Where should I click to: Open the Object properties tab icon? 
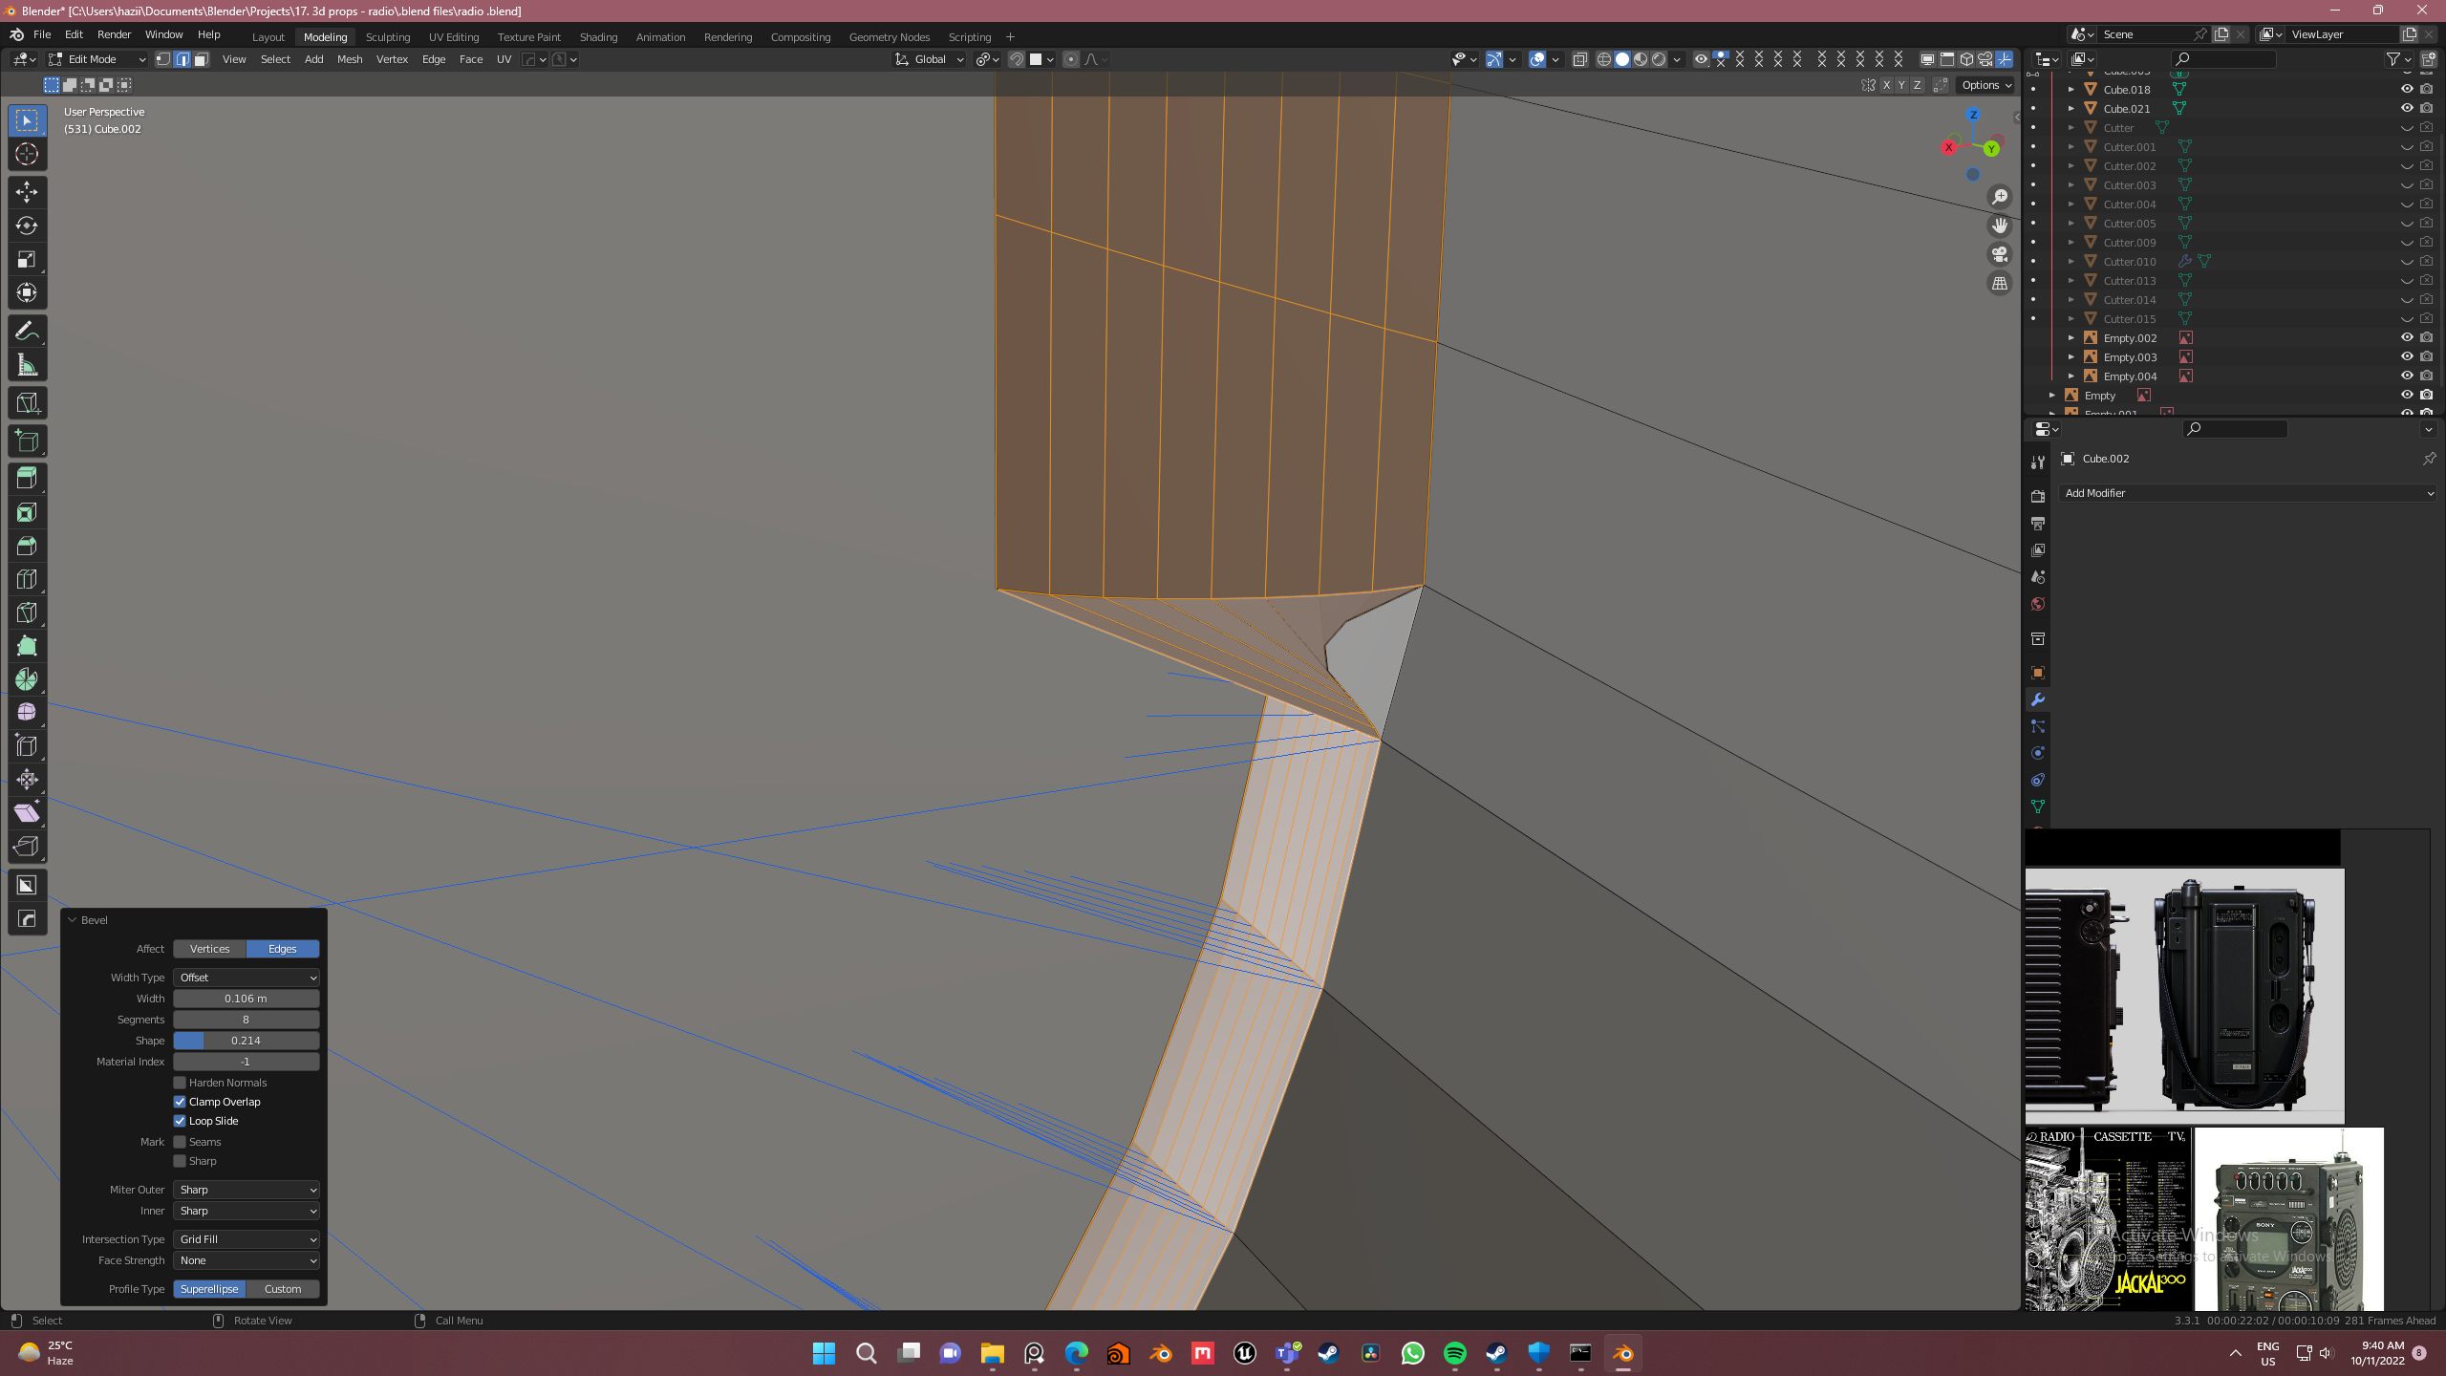tap(2038, 673)
